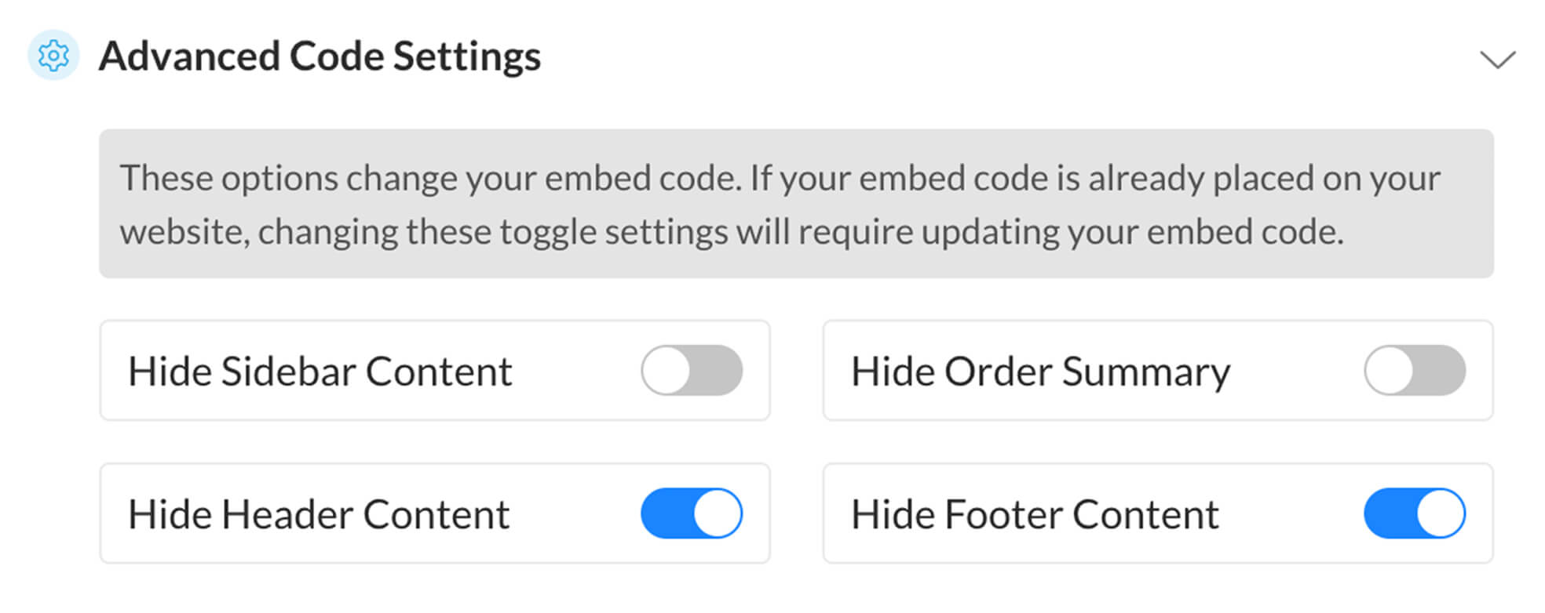Click the white knob of the Hide Footer toggle
1545x613 pixels.
pos(1441,513)
